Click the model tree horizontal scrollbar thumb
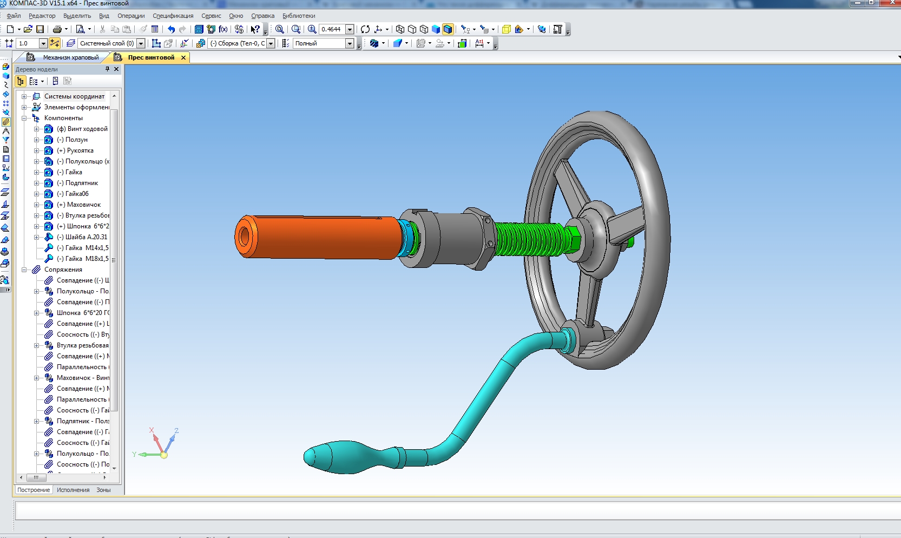 tap(36, 477)
